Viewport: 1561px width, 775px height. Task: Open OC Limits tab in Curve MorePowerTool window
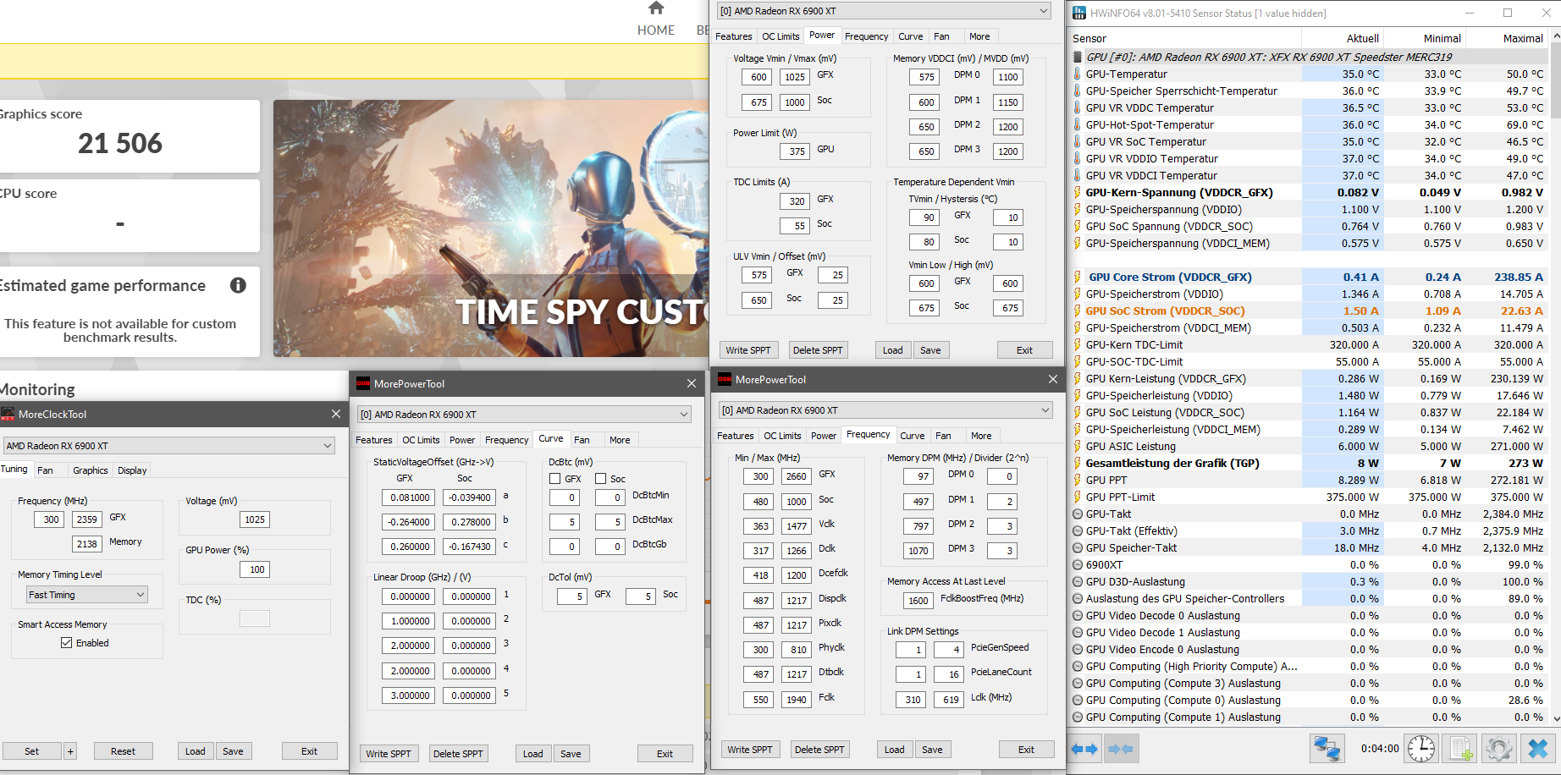(421, 440)
